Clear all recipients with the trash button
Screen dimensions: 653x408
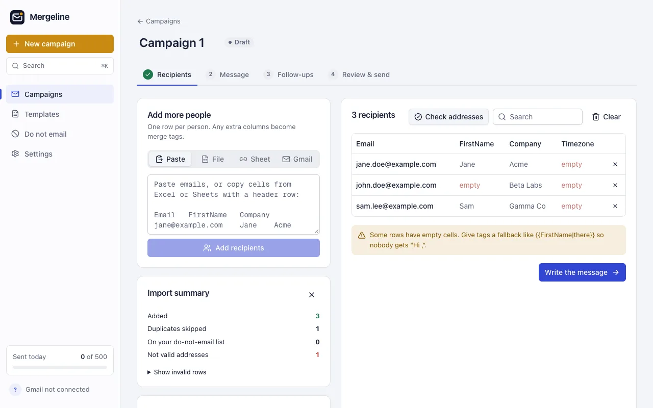(x=606, y=117)
